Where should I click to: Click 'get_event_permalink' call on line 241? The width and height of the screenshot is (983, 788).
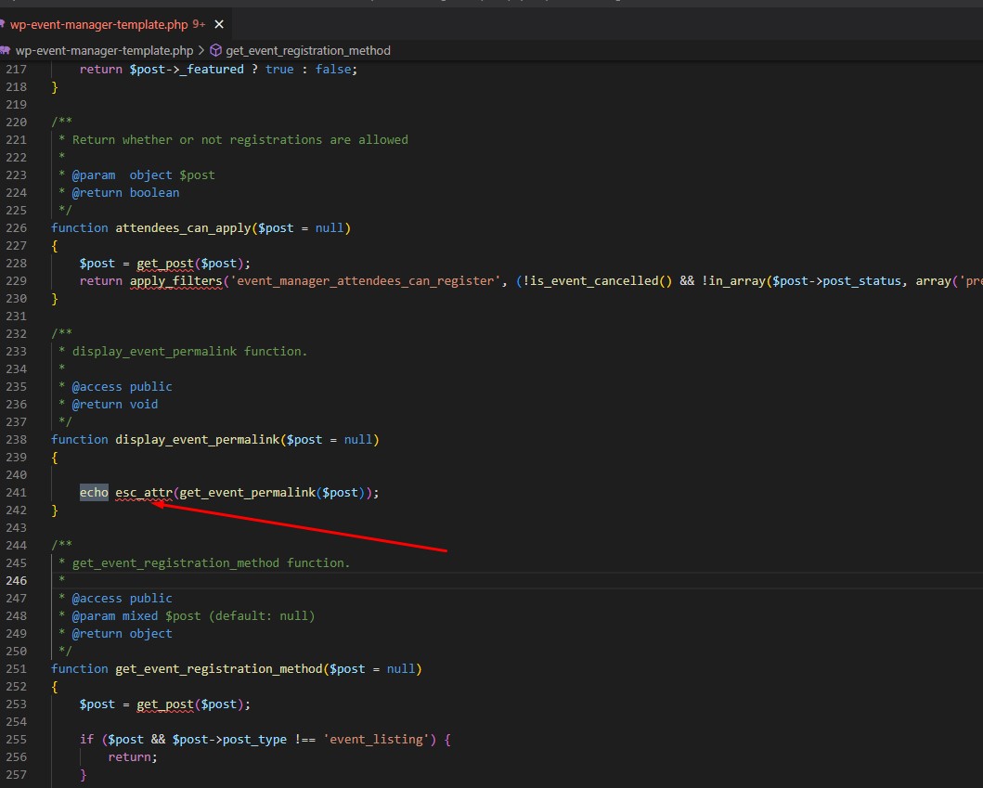[x=247, y=493]
